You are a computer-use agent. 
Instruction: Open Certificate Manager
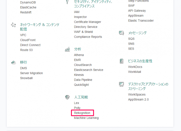click(87, 22)
